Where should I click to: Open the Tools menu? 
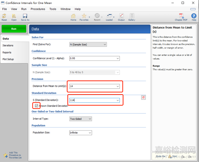pyautogui.click(x=53, y=9)
